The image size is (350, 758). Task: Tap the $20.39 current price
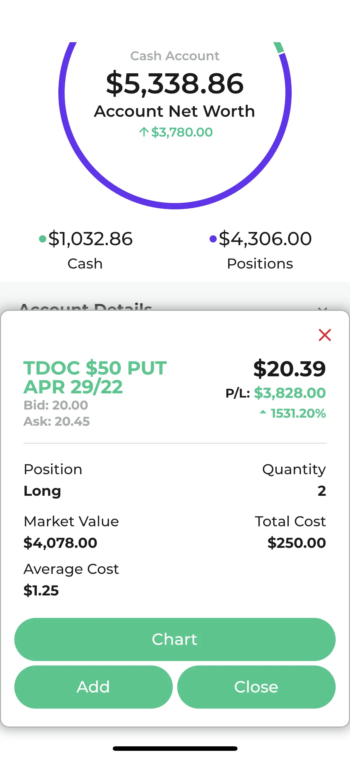tap(290, 369)
